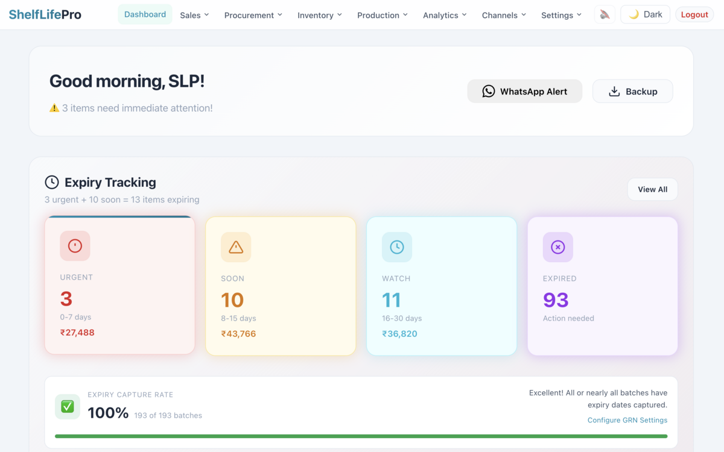
Task: Click the green checkmark icon beside Expiry Capture Rate
Action: [x=67, y=407]
